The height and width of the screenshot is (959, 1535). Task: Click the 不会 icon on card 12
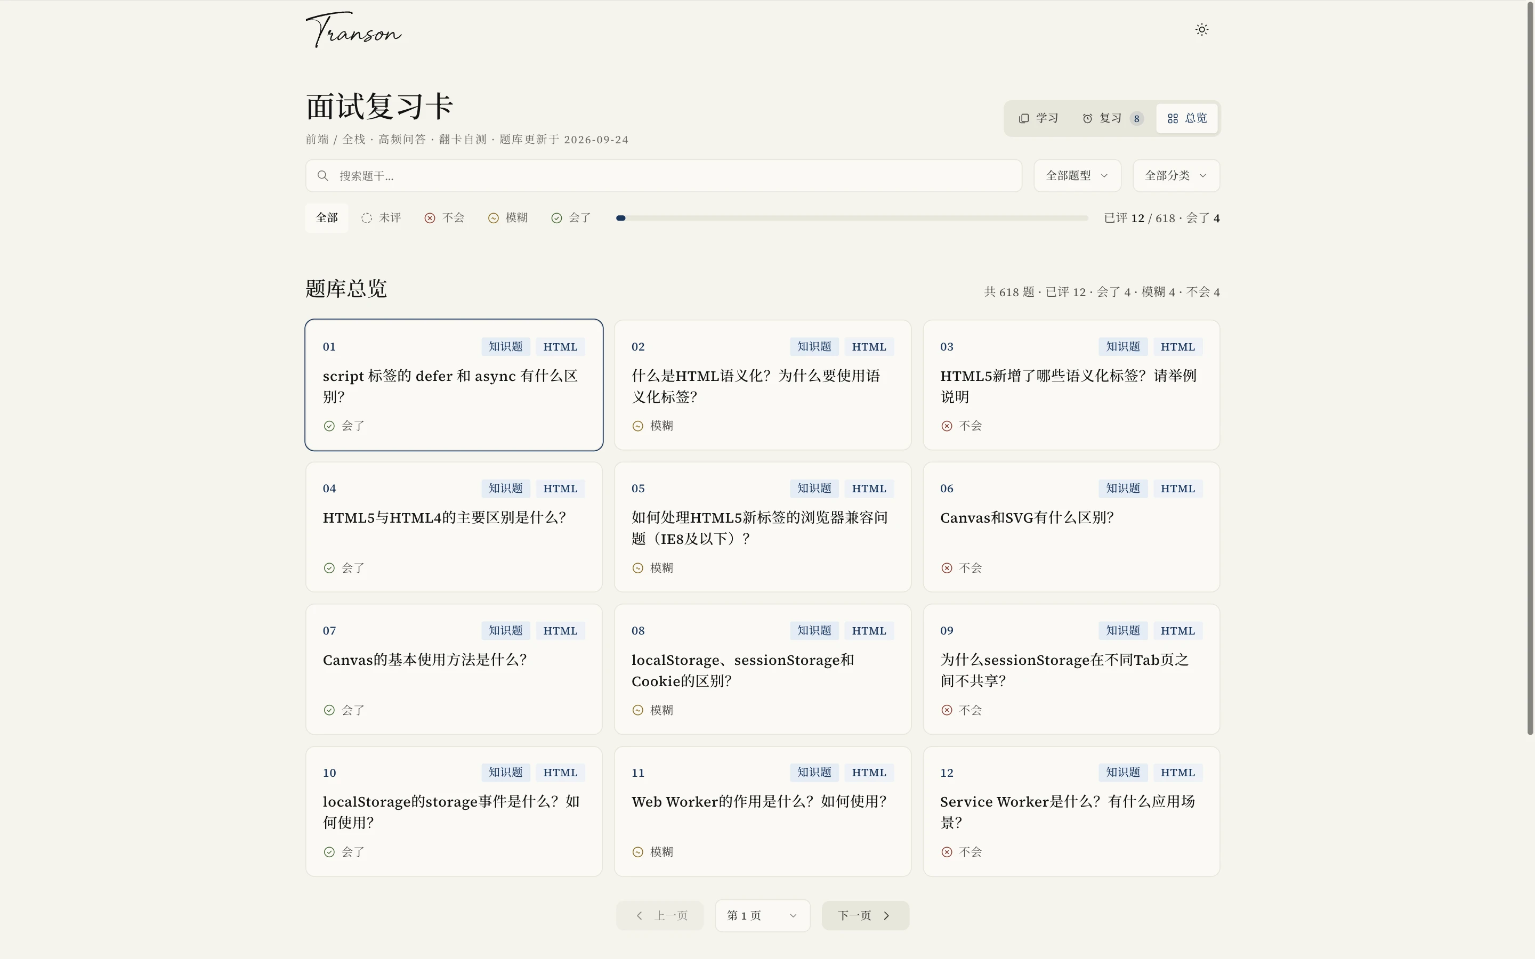point(947,852)
